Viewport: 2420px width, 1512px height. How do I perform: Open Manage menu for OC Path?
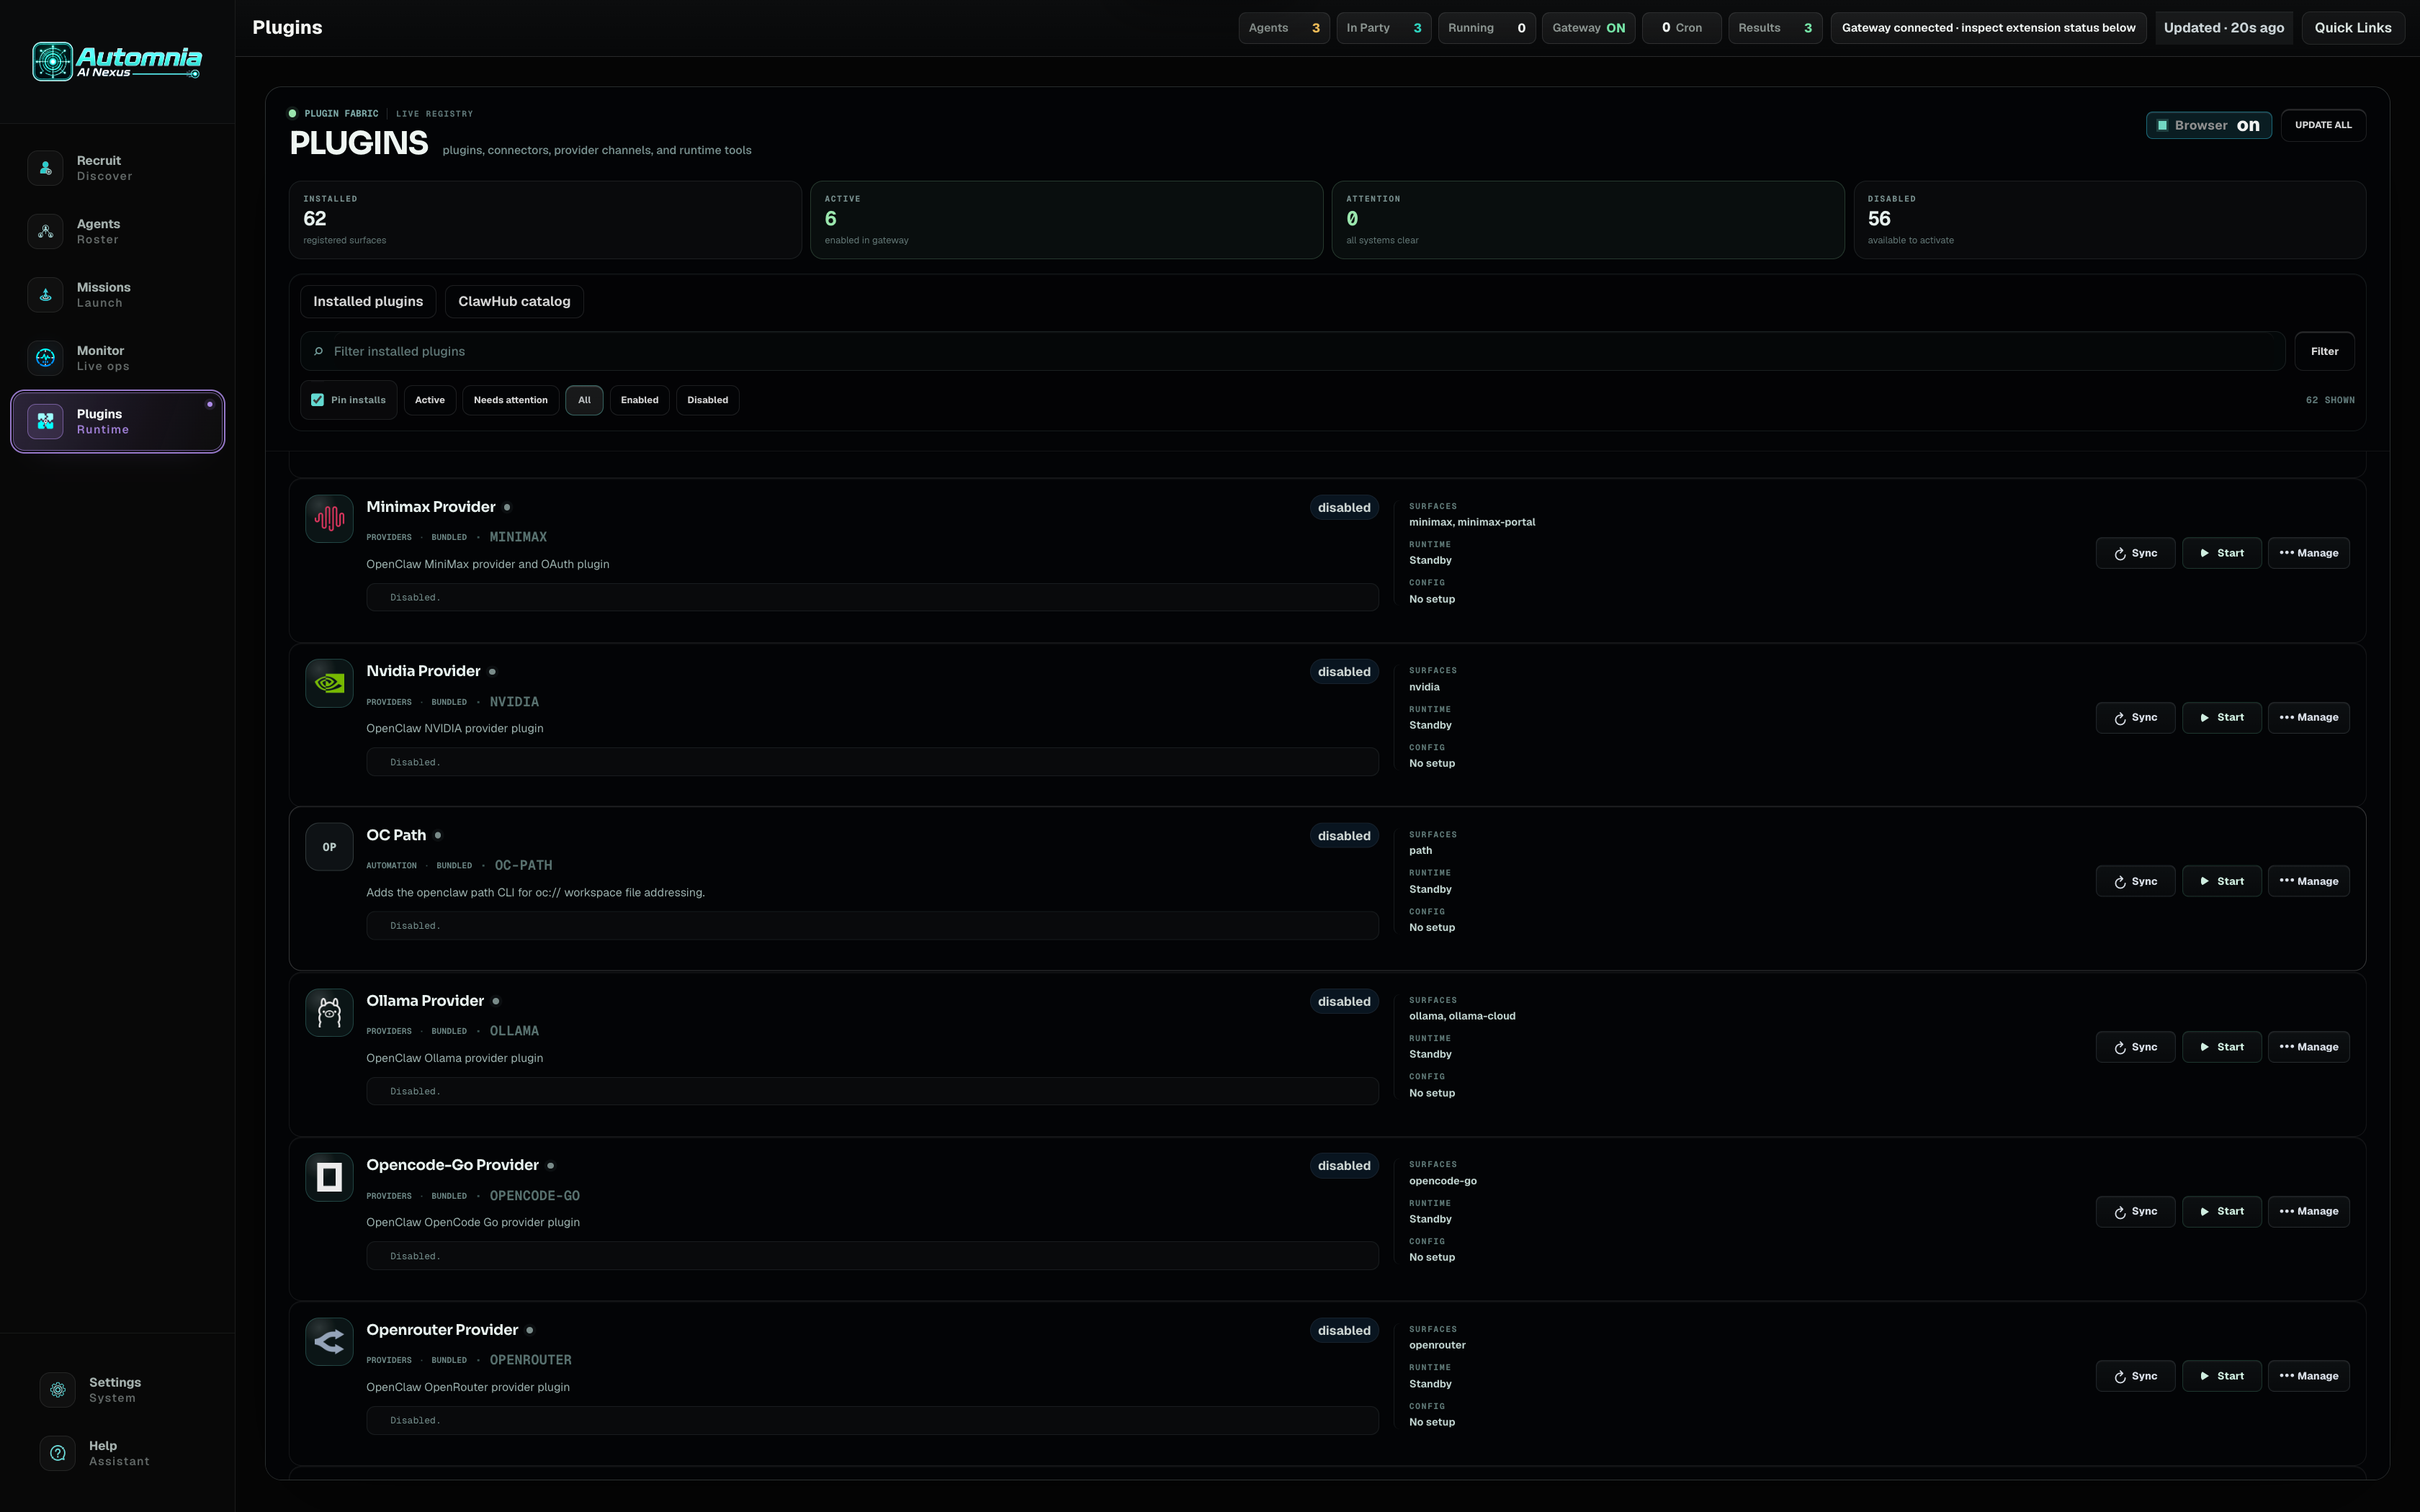pos(2308,881)
